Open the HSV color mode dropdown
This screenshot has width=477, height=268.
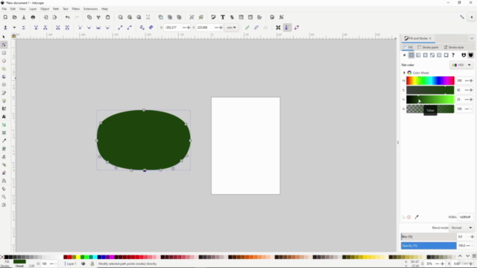click(462, 65)
